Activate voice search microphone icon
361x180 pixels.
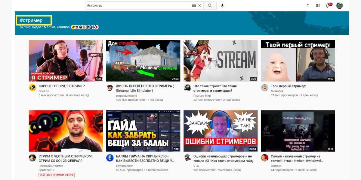click(222, 5)
